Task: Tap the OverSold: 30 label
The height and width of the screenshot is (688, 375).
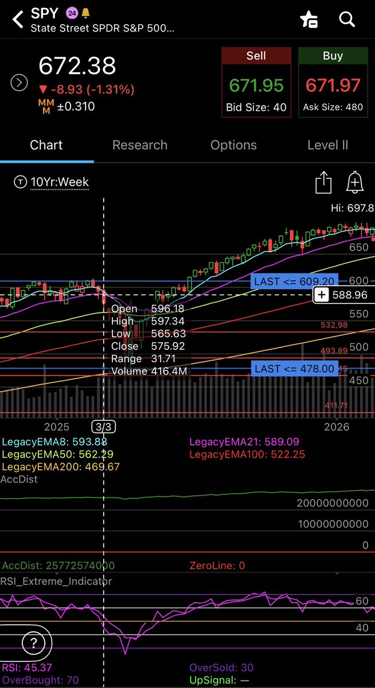Action: [221, 668]
